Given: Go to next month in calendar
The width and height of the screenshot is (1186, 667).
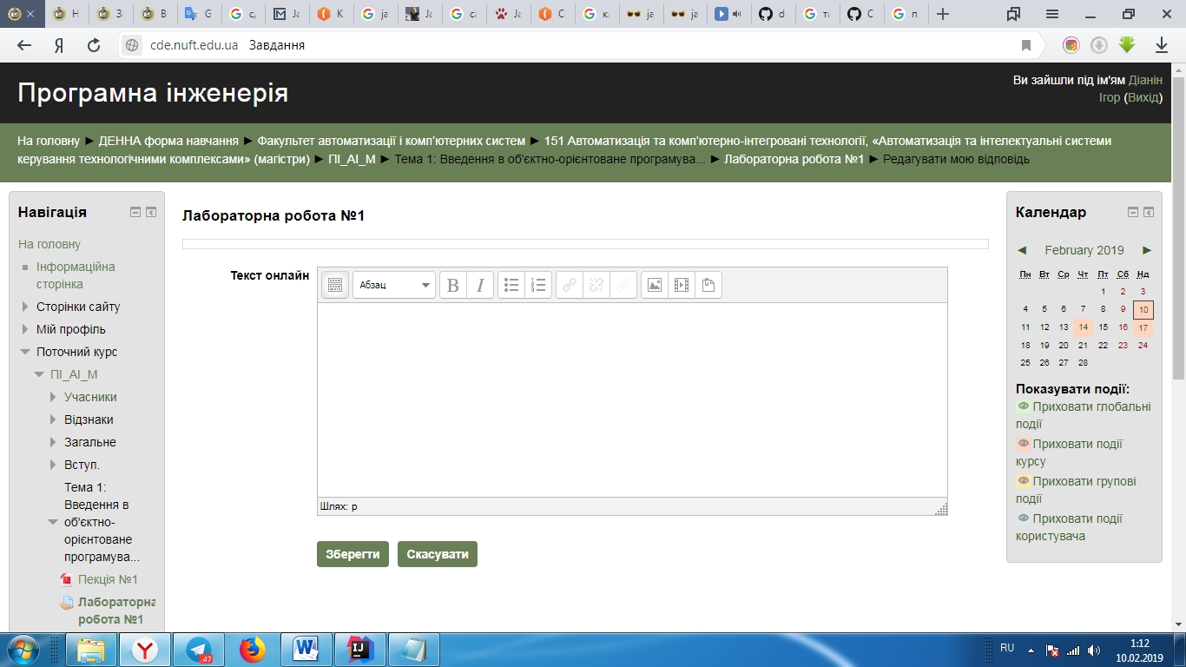Looking at the screenshot, I should (x=1147, y=250).
